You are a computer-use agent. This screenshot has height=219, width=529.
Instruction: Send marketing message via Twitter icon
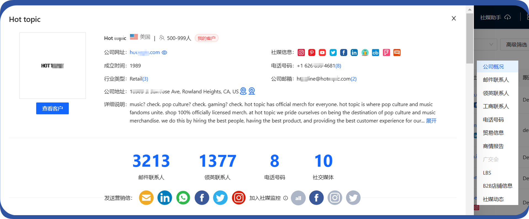220,198
